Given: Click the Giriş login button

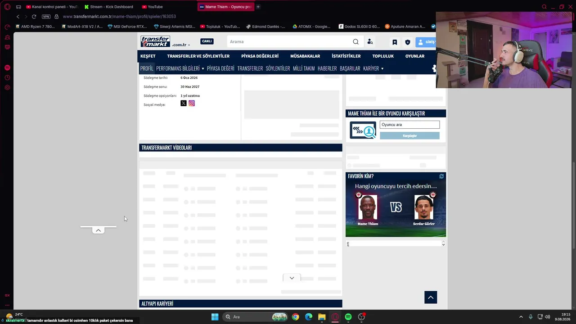Looking at the screenshot, I should click(426, 42).
